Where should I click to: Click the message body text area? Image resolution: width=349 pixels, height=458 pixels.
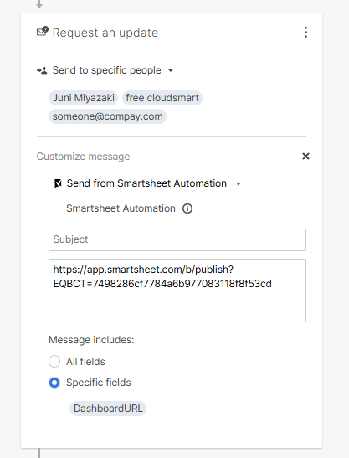tap(177, 291)
